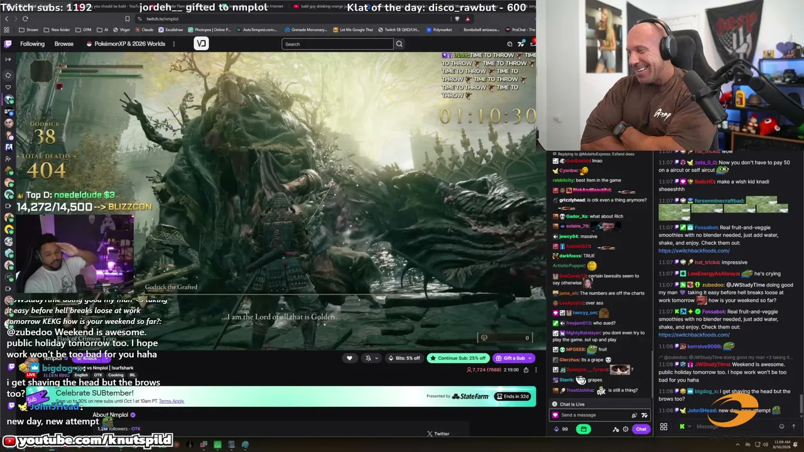Open the Browse tab on Twitch
The width and height of the screenshot is (804, 452).
coord(64,44)
